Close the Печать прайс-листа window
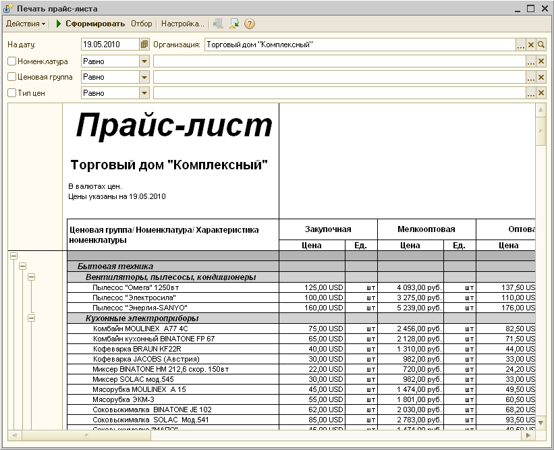Image resolution: width=554 pixels, height=450 pixels. coord(545,9)
